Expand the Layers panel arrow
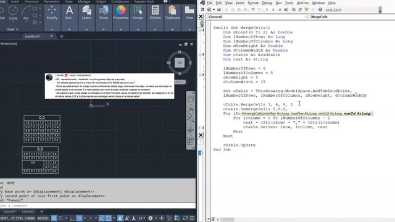The width and height of the screenshot is (395, 222). point(86,30)
